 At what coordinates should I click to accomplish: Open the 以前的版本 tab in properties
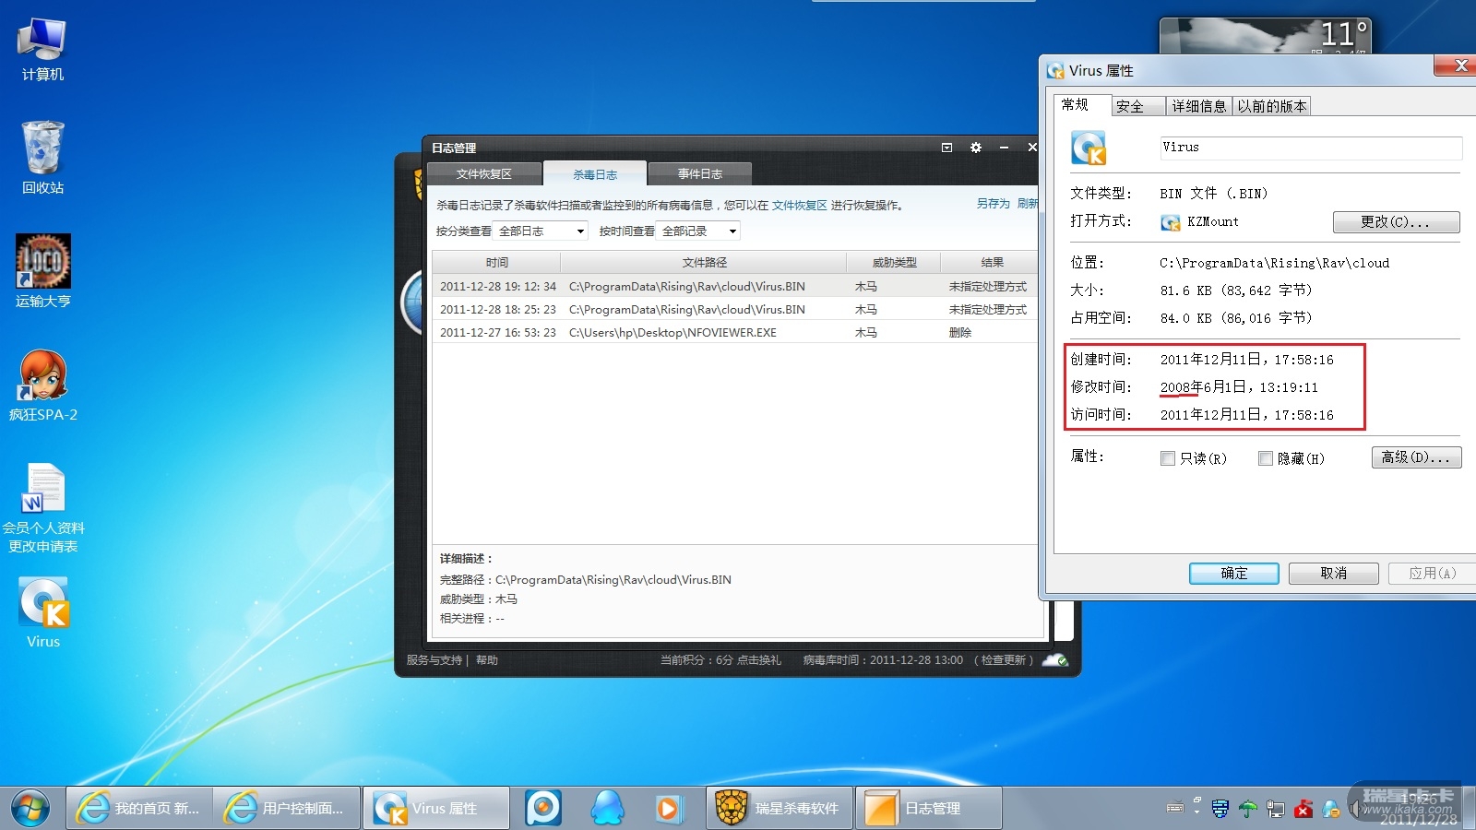pos(1272,107)
